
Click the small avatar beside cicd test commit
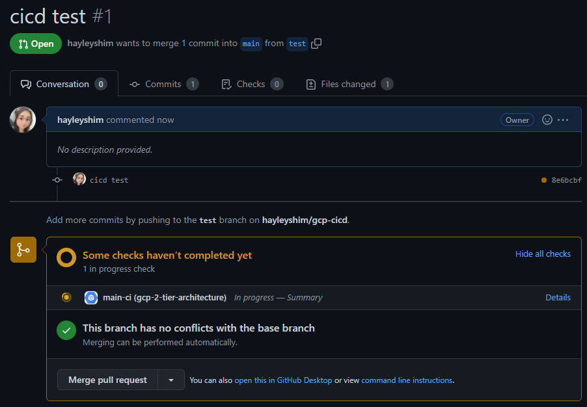(79, 179)
